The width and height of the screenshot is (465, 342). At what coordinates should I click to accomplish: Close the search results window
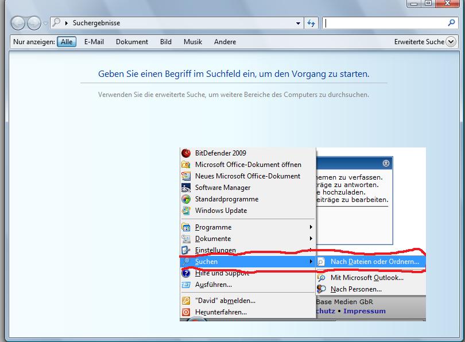click(447, 3)
